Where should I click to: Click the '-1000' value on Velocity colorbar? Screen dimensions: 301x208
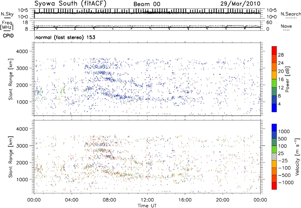pyautogui.click(x=286, y=182)
